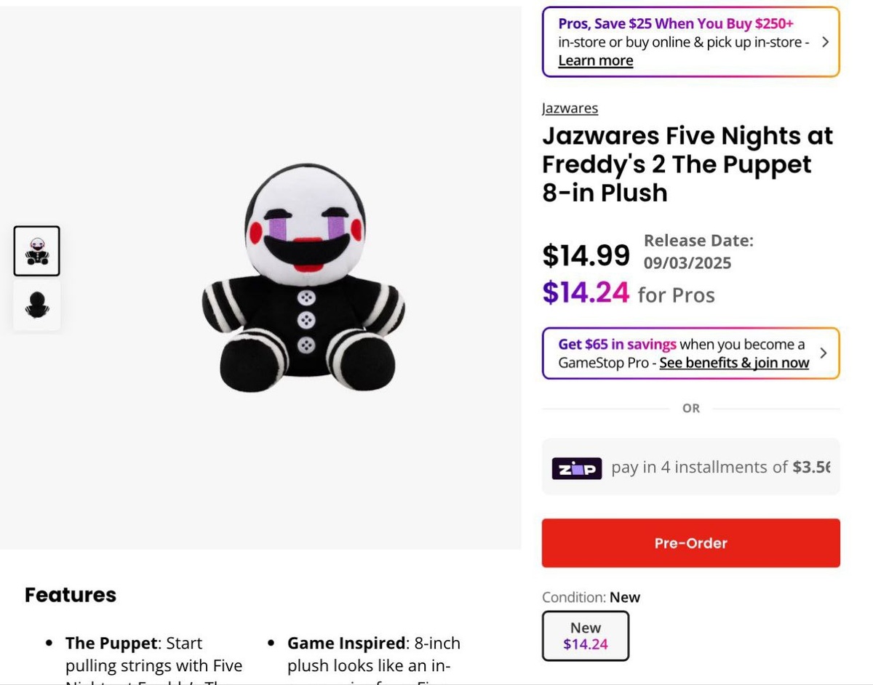This screenshot has height=685, width=873.
Task: Click the Jazwares brand link
Action: coord(570,108)
